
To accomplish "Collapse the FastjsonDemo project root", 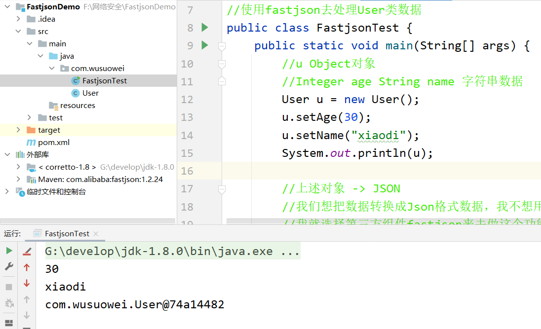I will [7, 6].
